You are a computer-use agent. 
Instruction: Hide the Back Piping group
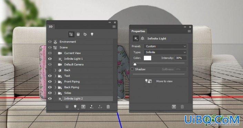click(50, 87)
